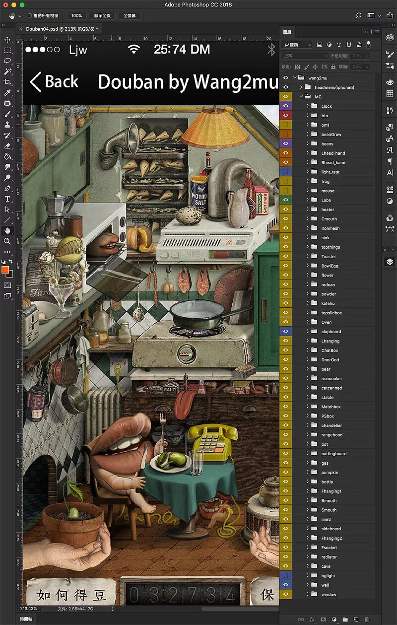Open the 時間軸 timeline panel tab
The height and width of the screenshot is (625, 397).
(26, 619)
